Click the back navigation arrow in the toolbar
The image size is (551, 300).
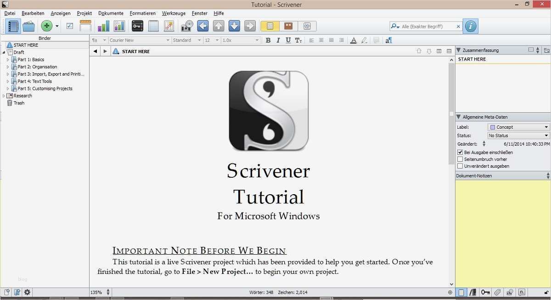(x=202, y=26)
